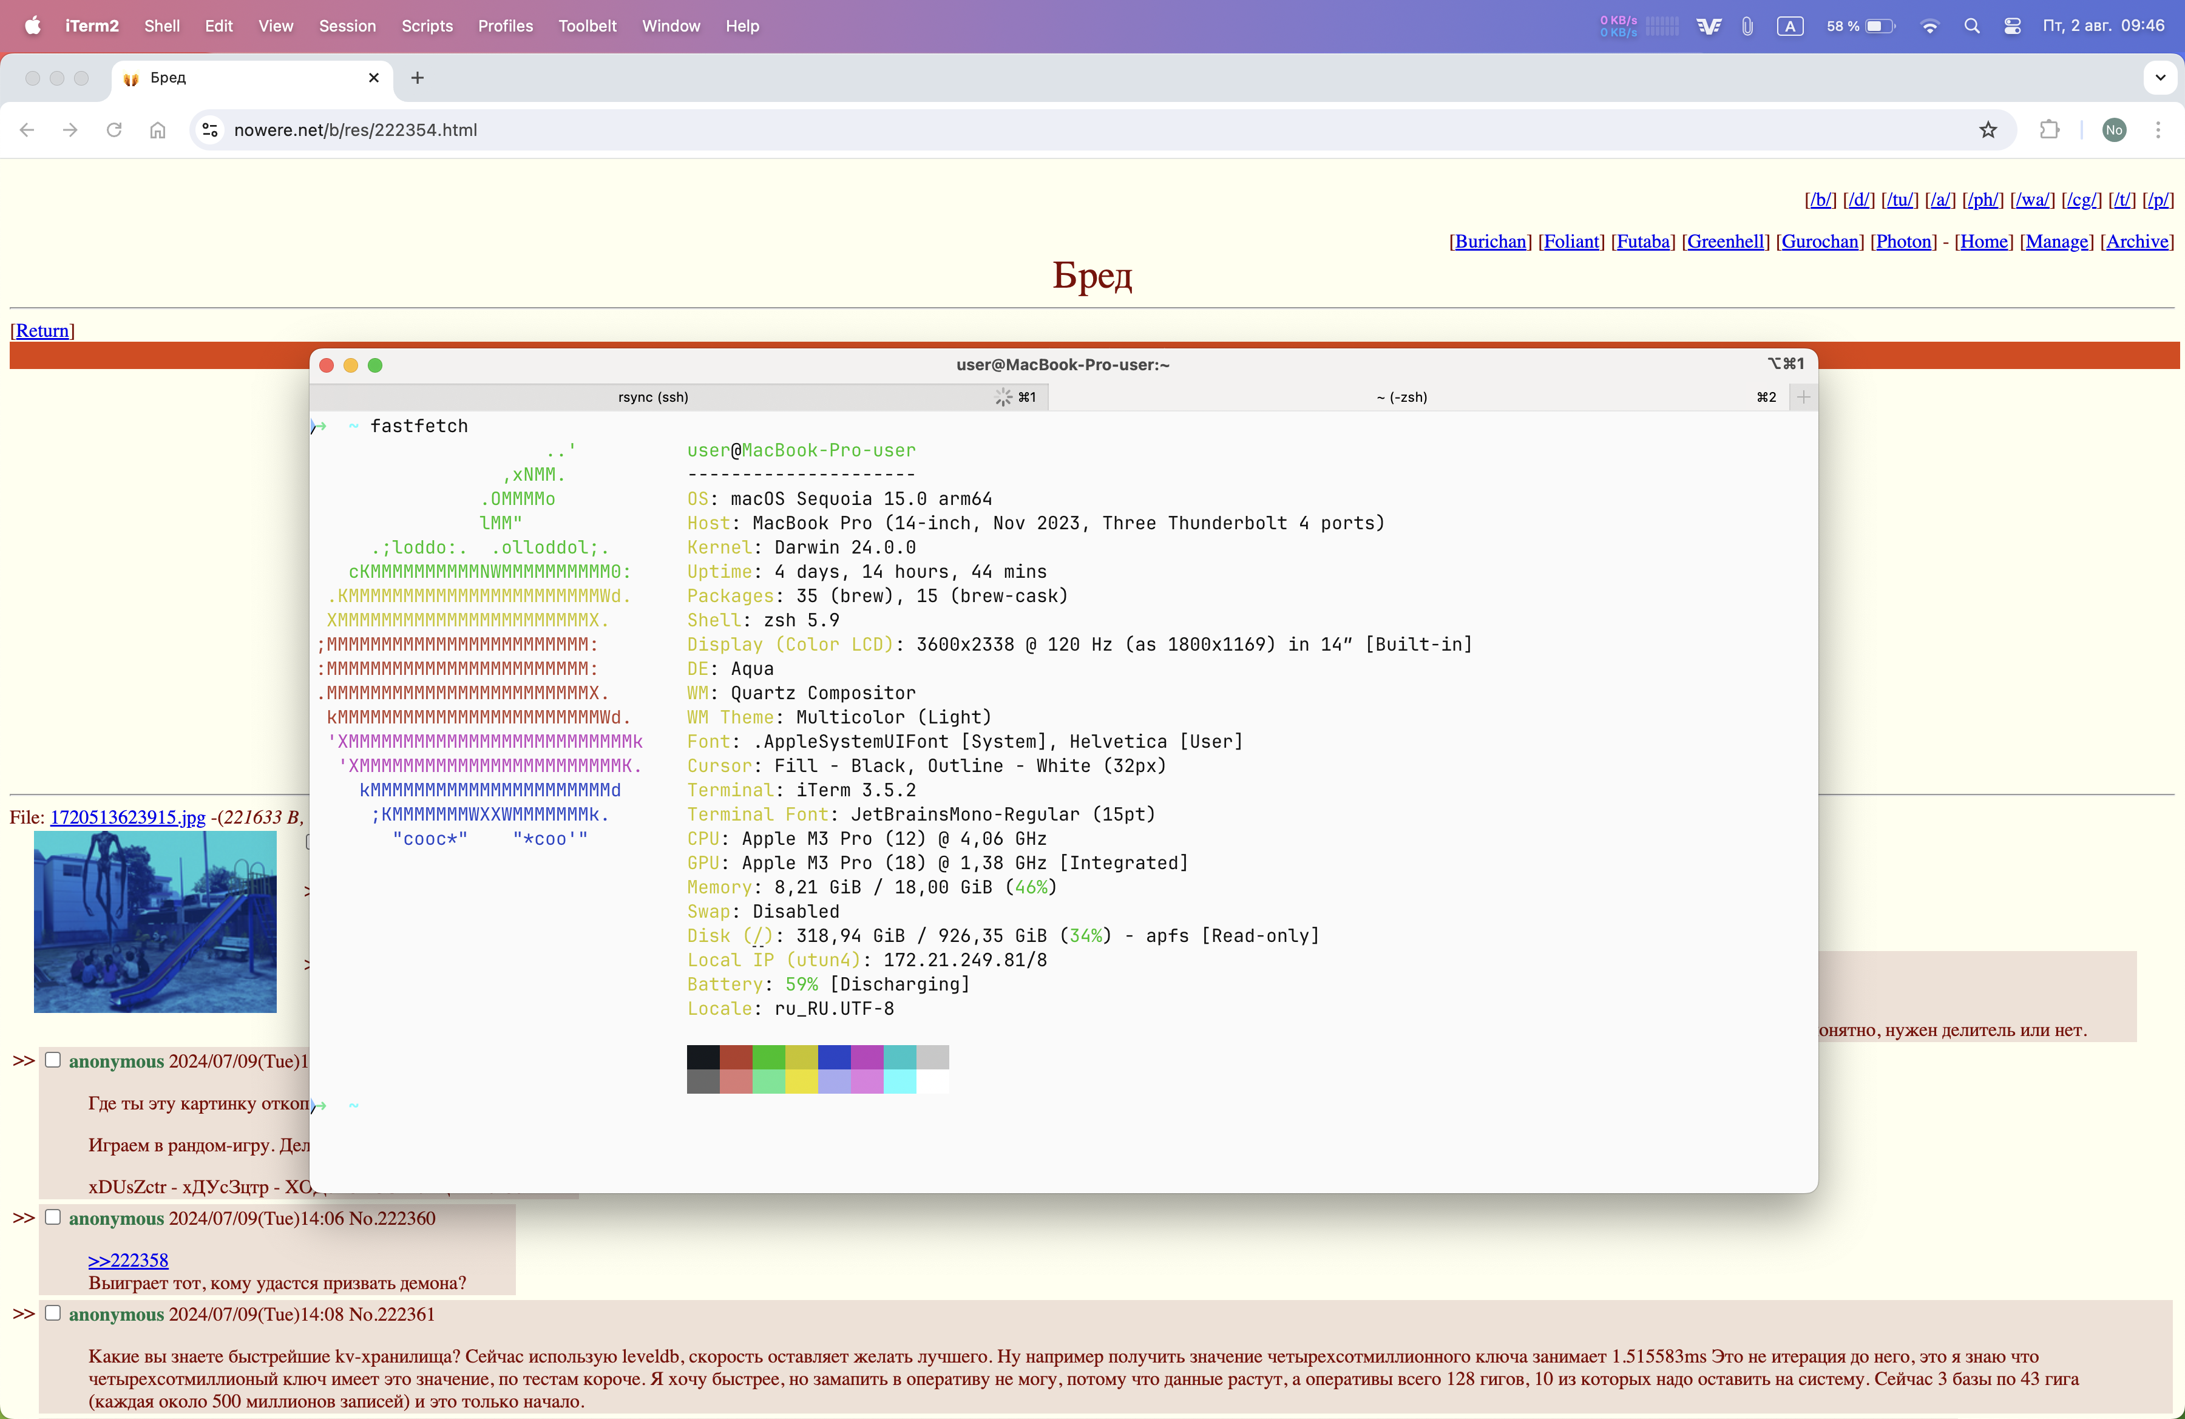2185x1419 pixels.
Task: Open the file link 1720513623915.jpg
Action: (x=127, y=817)
